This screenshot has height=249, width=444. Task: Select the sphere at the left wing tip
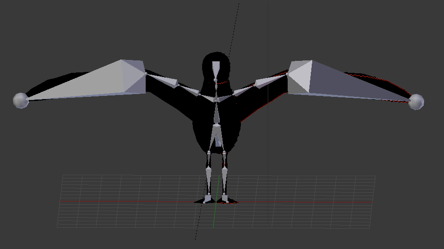tap(21, 101)
